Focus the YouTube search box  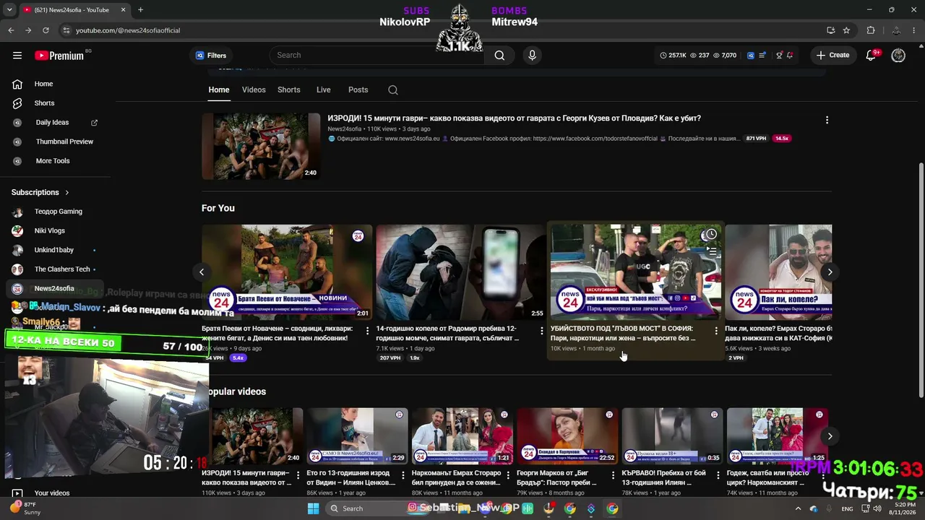pyautogui.click(x=376, y=56)
